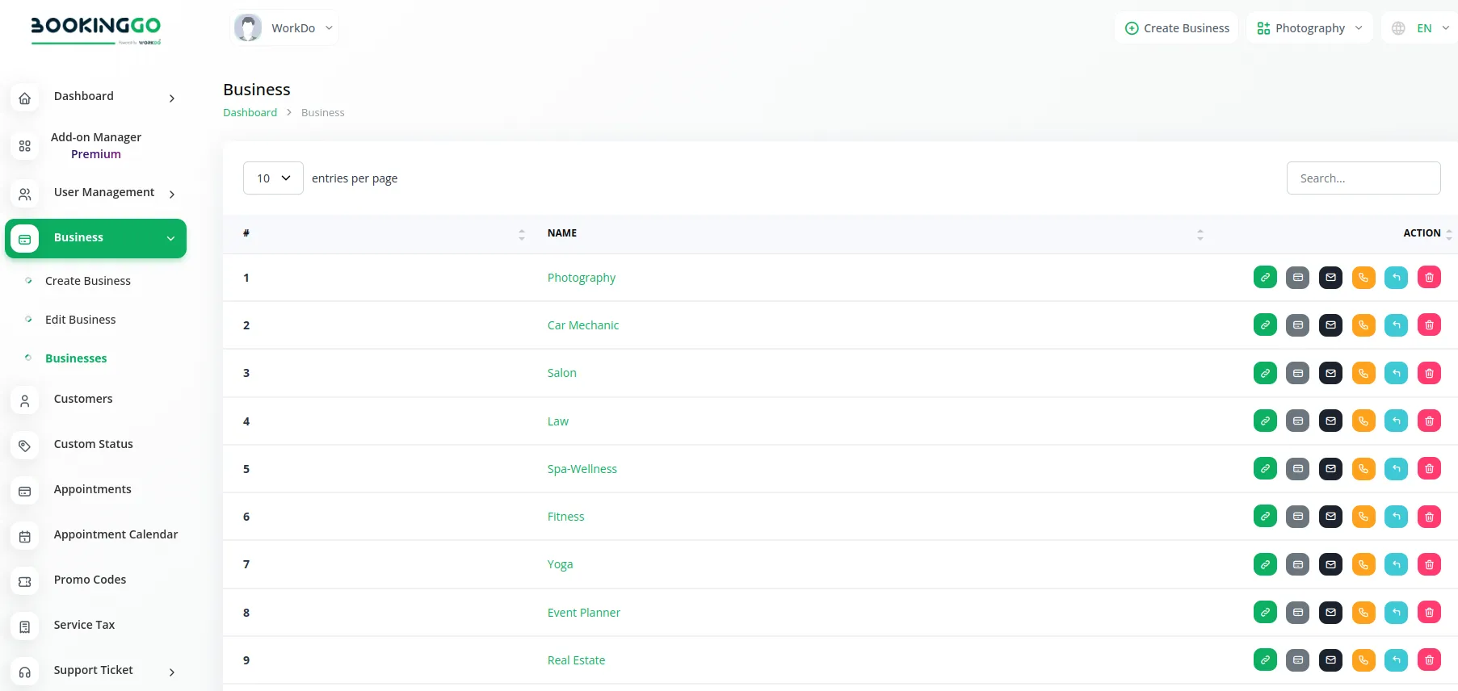Expand the Dashboard sidebar menu
Viewport: 1458px width, 691px height.
95,97
